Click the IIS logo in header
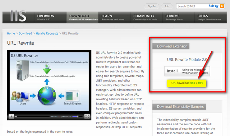The width and height of the screenshot is (230, 136). tap(18, 16)
